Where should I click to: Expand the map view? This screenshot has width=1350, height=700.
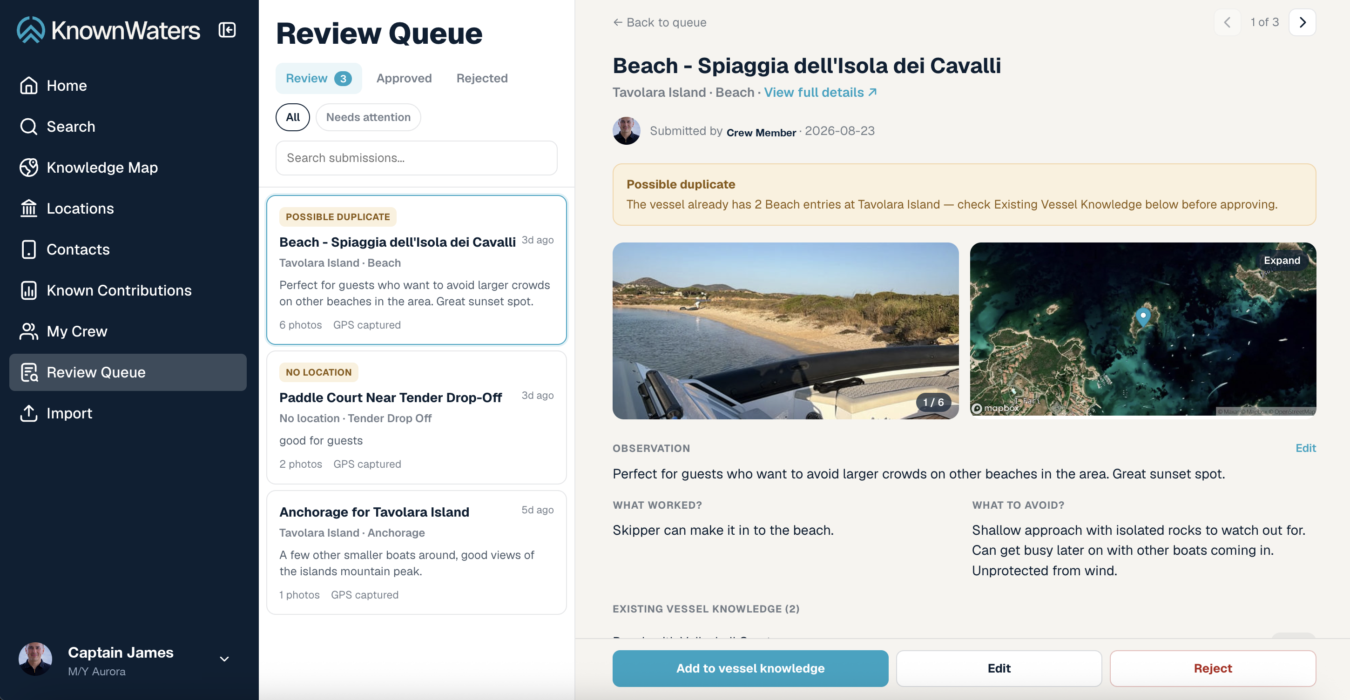click(x=1282, y=260)
